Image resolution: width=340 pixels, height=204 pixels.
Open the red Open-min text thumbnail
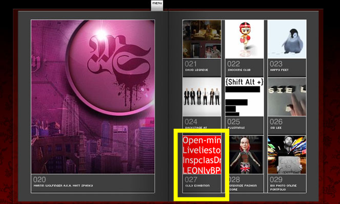tap(202, 155)
